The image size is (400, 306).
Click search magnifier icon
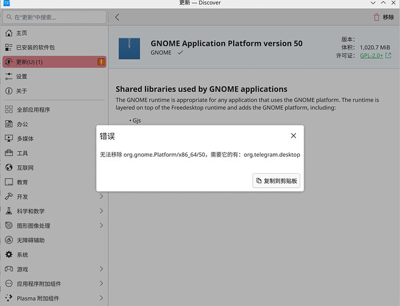click(x=9, y=17)
